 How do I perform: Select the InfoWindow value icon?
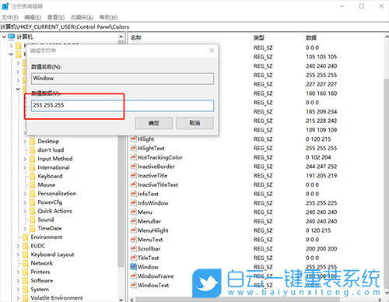133,202
